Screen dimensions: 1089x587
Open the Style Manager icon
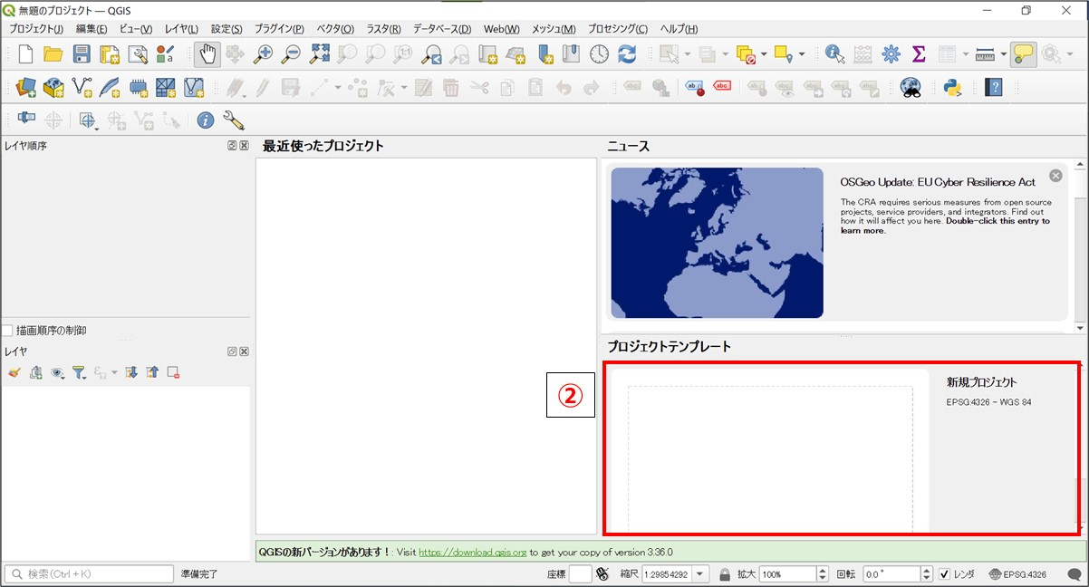[x=166, y=54]
